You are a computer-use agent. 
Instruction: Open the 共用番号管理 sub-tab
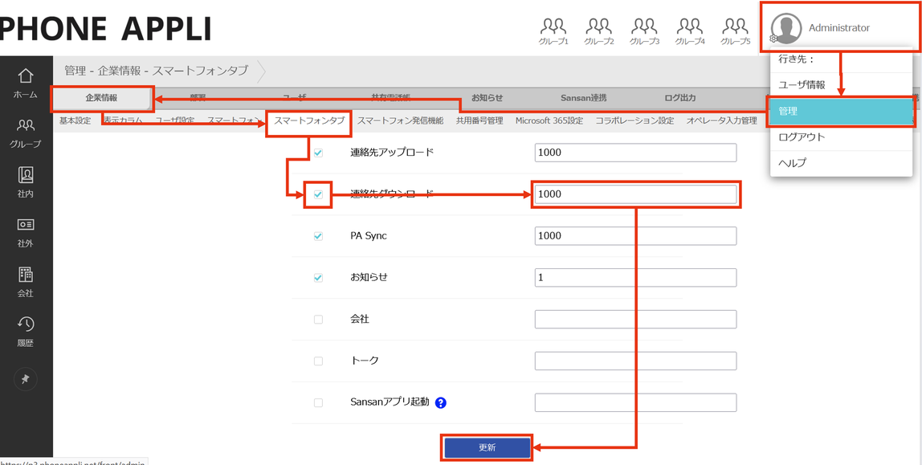479,120
